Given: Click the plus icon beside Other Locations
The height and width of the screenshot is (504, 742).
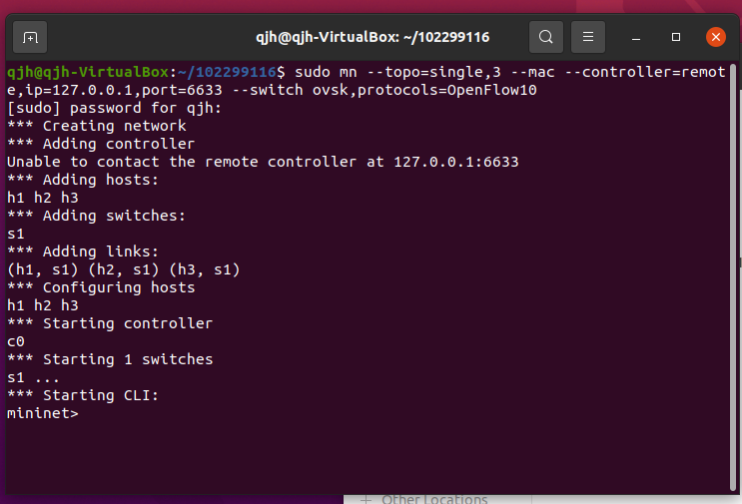Looking at the screenshot, I should (366, 499).
